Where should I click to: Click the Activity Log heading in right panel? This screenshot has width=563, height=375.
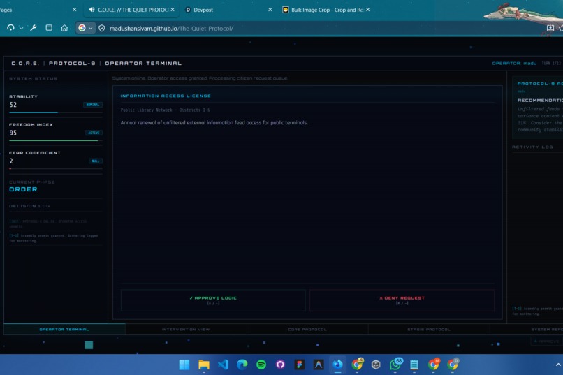pyautogui.click(x=532, y=147)
